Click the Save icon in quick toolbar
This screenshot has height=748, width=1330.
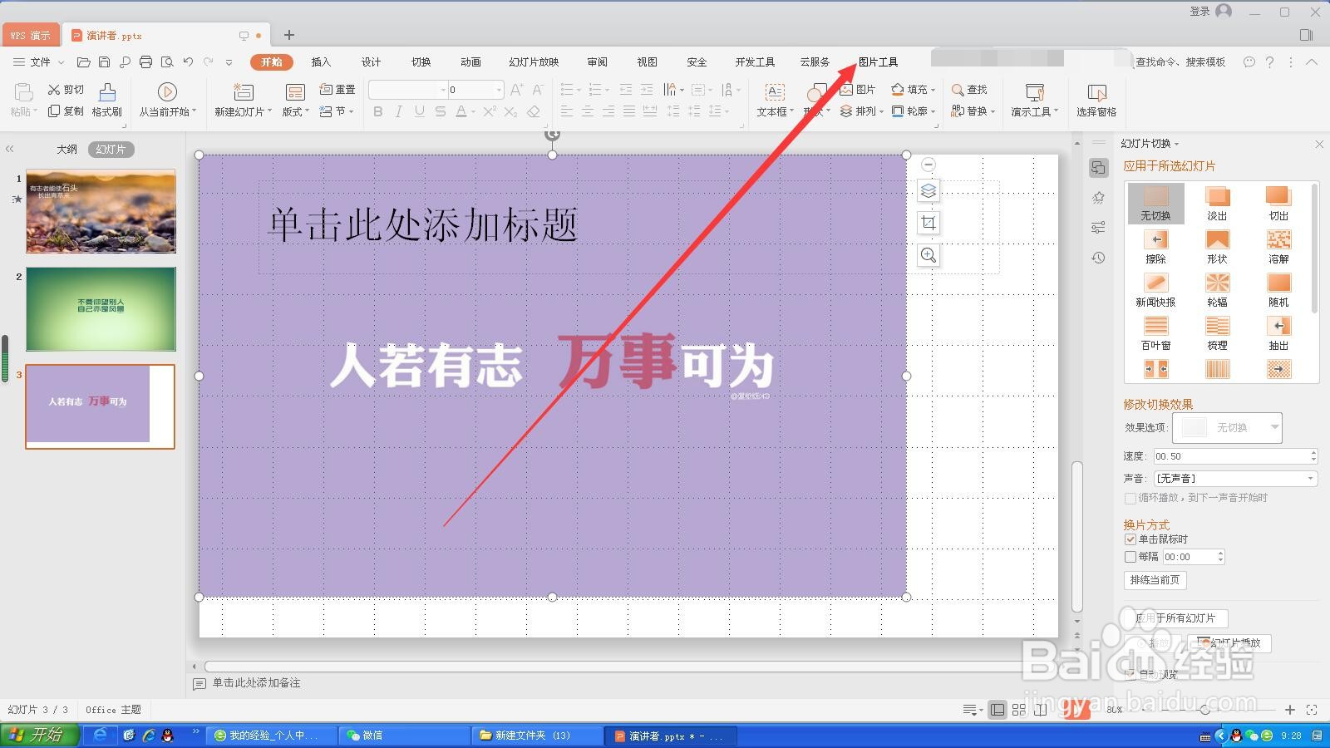click(x=104, y=62)
